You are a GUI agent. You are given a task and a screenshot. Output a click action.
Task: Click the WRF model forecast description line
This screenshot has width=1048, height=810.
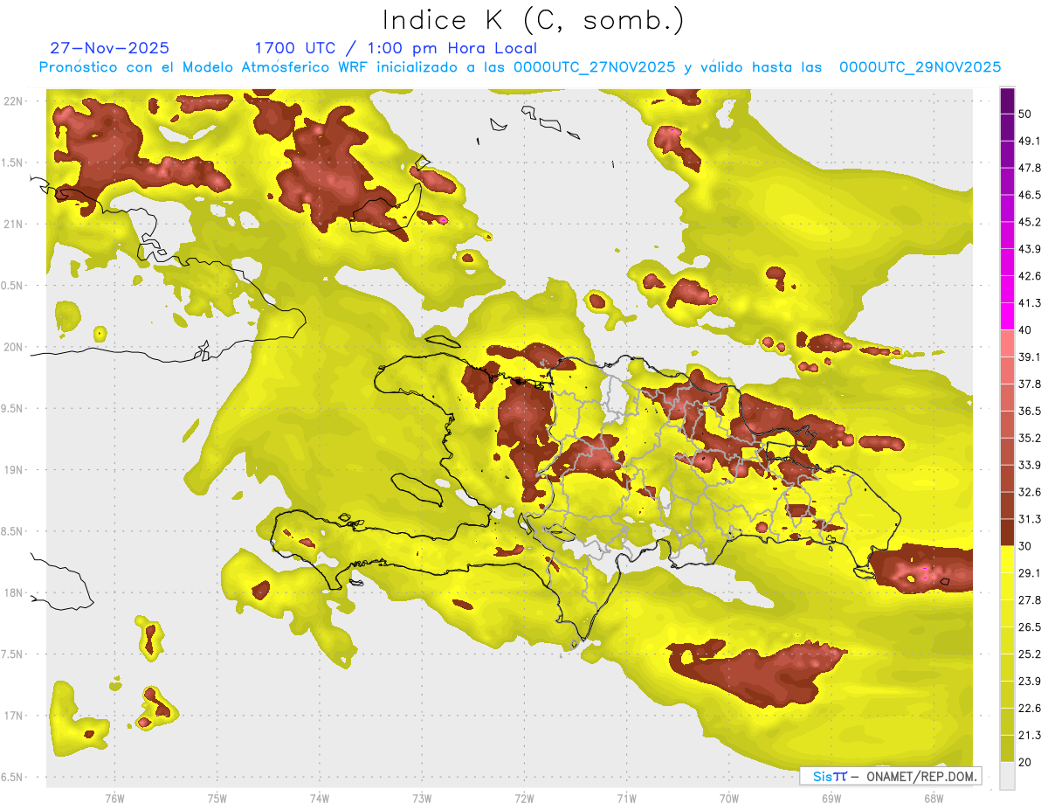pyautogui.click(x=520, y=67)
